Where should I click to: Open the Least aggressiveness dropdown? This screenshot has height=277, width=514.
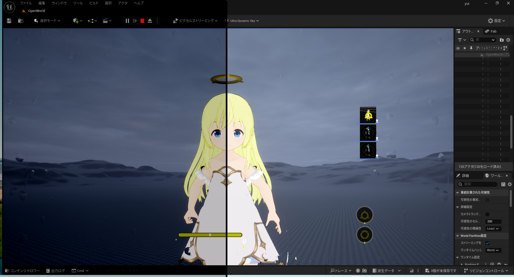tap(493, 229)
